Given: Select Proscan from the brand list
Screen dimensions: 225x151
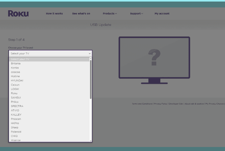Looking at the screenshot, I should pyautogui.click(x=49, y=119).
